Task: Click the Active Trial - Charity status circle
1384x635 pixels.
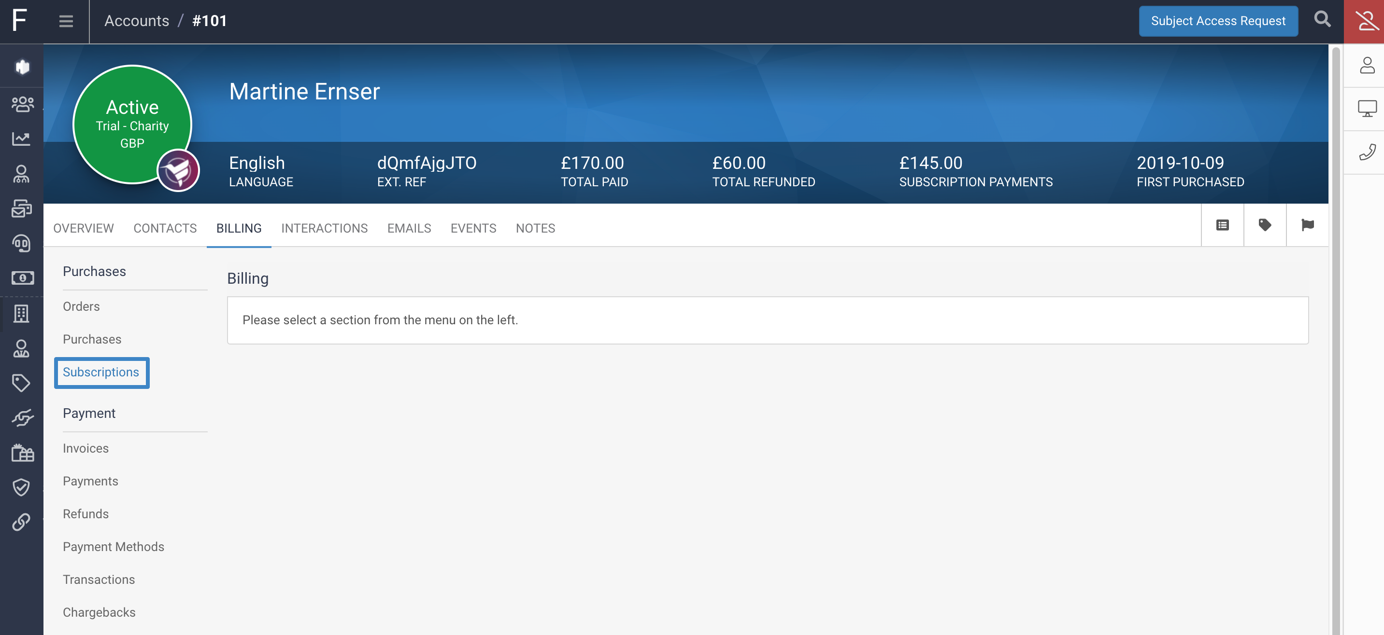Action: point(132,124)
